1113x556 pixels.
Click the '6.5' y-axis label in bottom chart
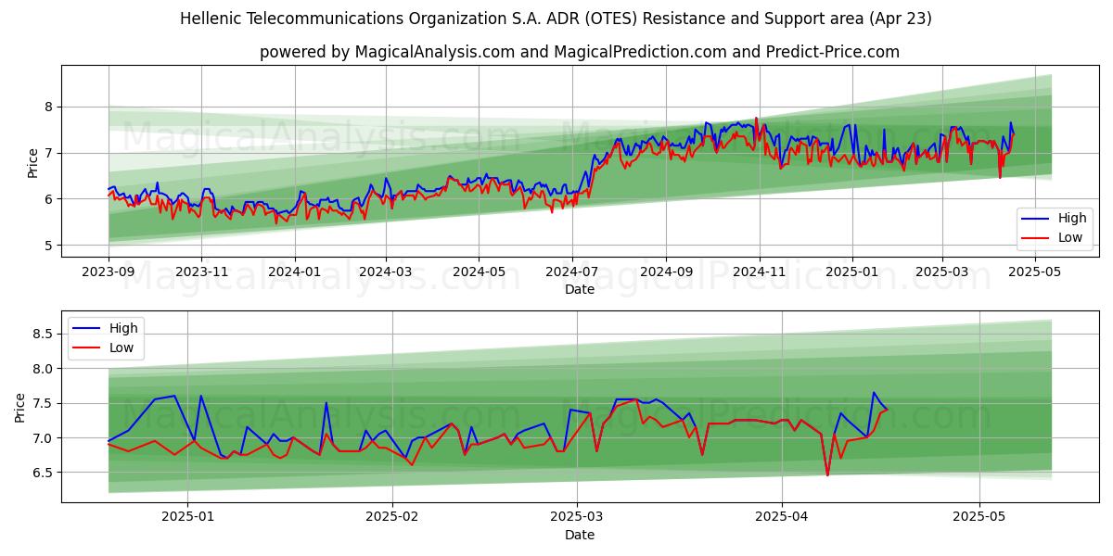pyautogui.click(x=45, y=473)
